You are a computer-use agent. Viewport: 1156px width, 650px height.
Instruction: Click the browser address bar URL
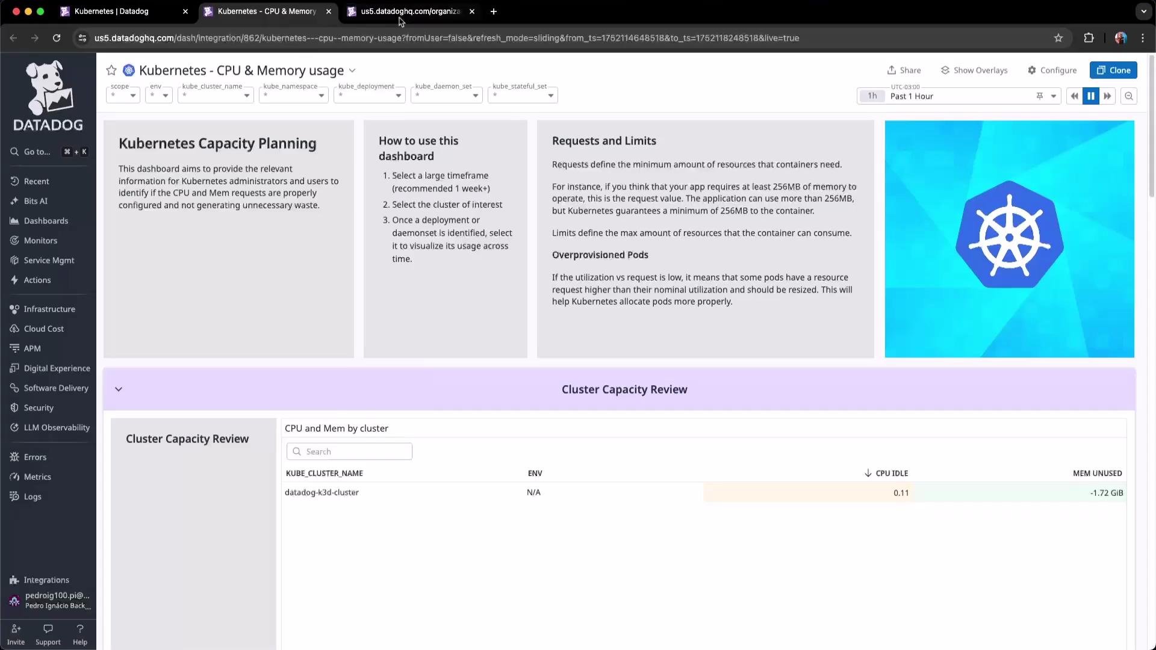[446, 38]
